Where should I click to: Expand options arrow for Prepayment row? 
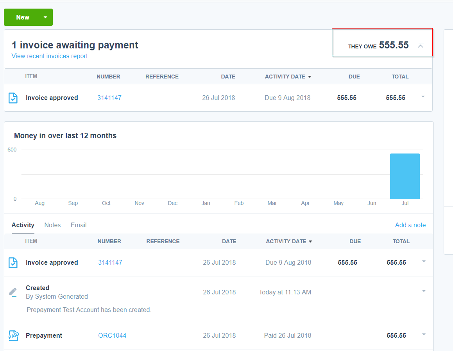[x=424, y=335]
